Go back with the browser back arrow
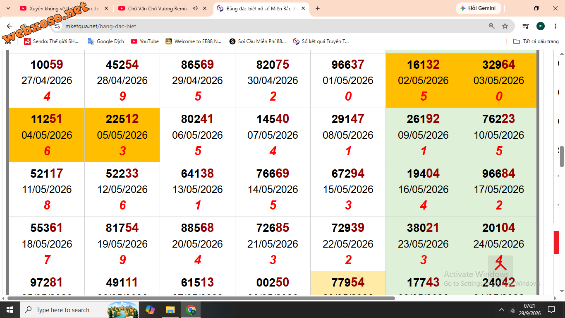This screenshot has width=565, height=318. point(10,26)
